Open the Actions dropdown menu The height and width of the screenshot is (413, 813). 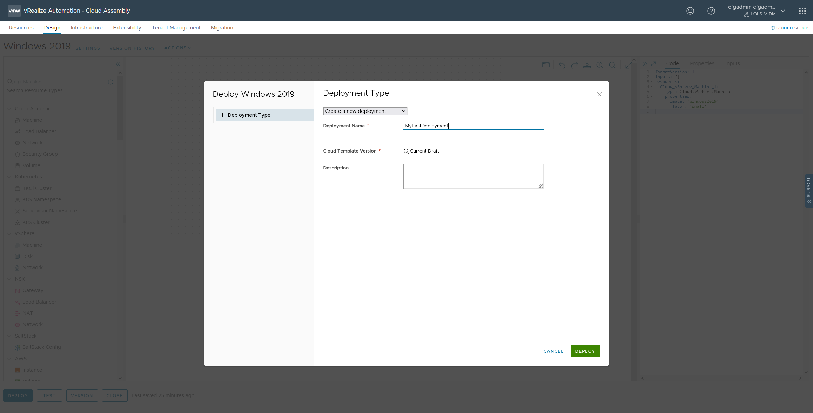tap(177, 48)
